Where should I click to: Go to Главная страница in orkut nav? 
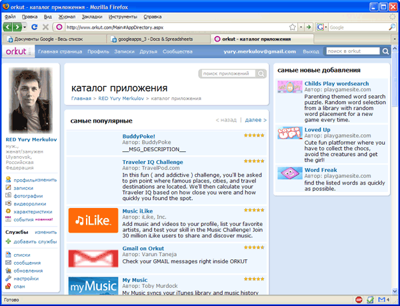pos(60,51)
